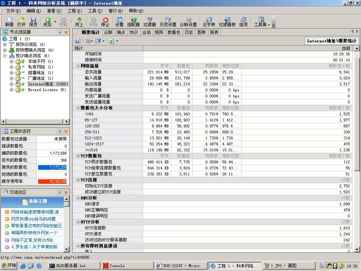
Task: Open the 查看 menu
Action: click(x=54, y=11)
